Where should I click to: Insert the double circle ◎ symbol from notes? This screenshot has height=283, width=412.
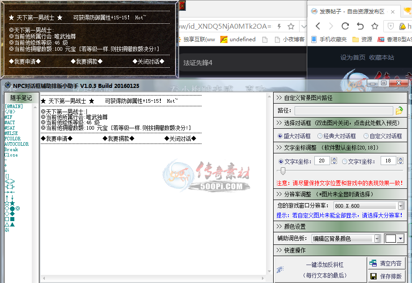pyautogui.click(x=17, y=208)
